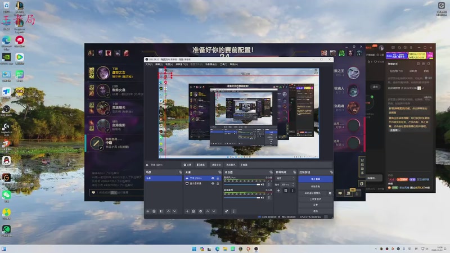Viewport: 450px width, 253px height.
Task: Open source properties using the gear icon
Action: point(200,211)
